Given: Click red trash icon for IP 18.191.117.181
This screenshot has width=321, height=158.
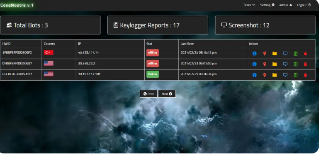Looking at the screenshot, I should pos(305,75).
